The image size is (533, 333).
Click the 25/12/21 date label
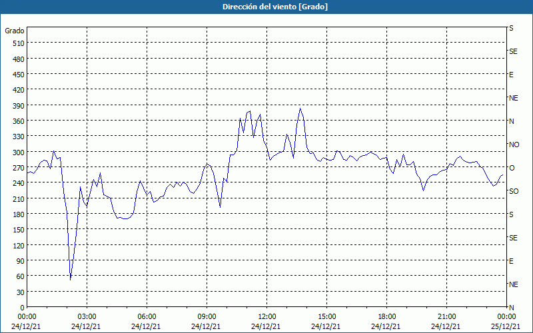[x=506, y=326]
